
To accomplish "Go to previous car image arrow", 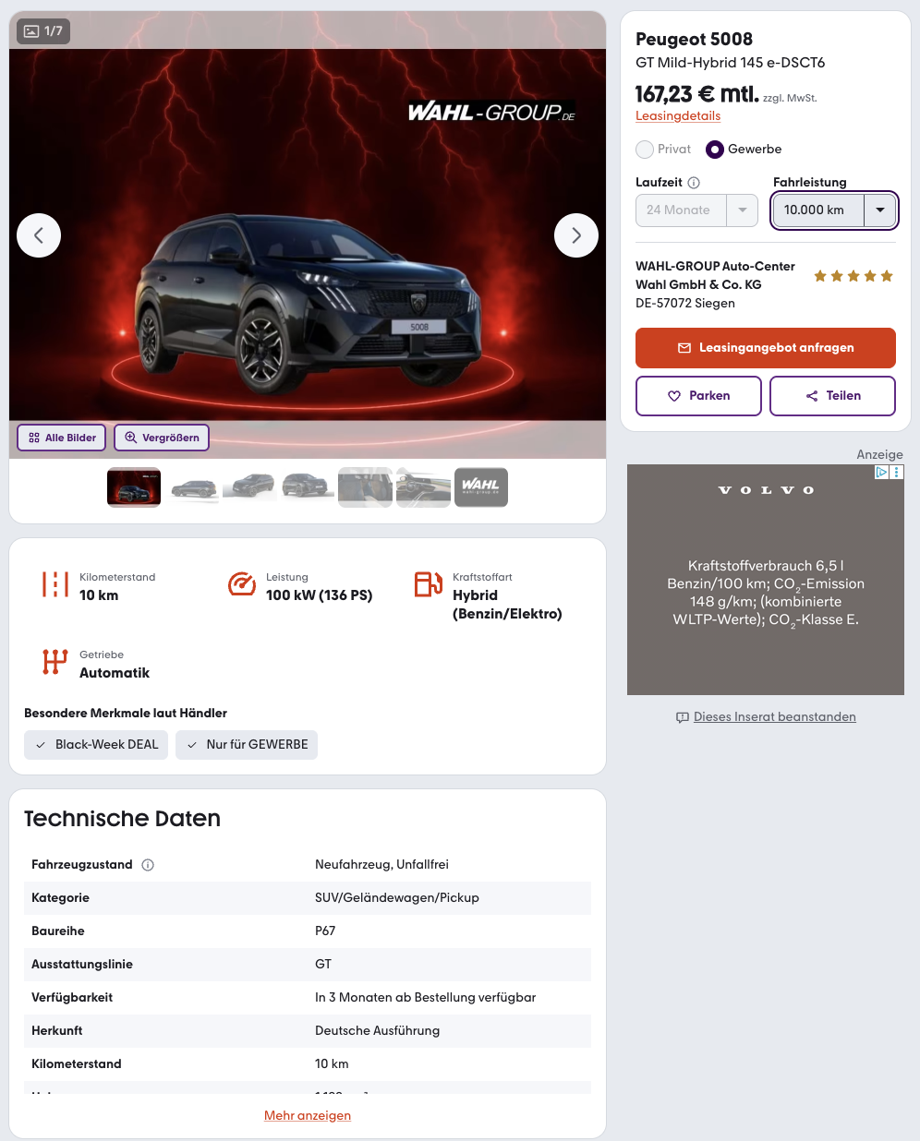I will [39, 235].
